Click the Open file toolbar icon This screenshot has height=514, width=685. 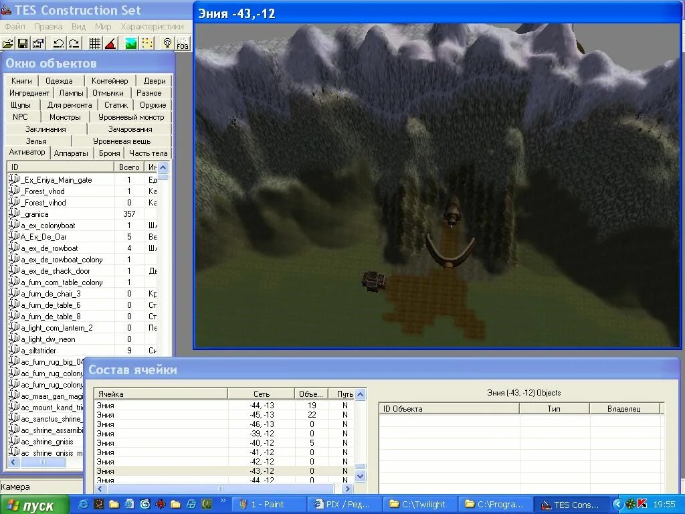point(8,44)
